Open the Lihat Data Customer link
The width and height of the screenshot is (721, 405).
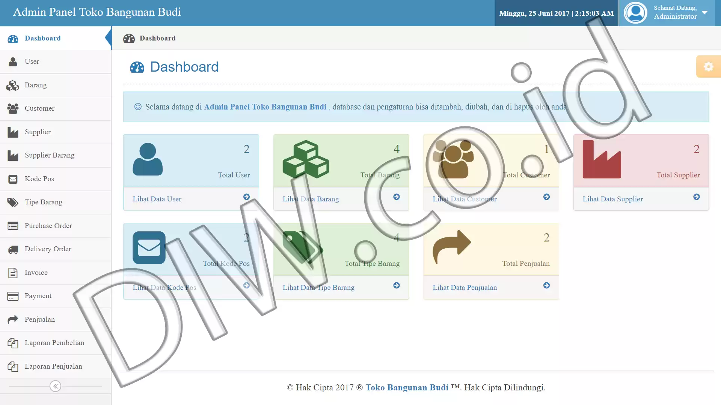click(x=465, y=199)
